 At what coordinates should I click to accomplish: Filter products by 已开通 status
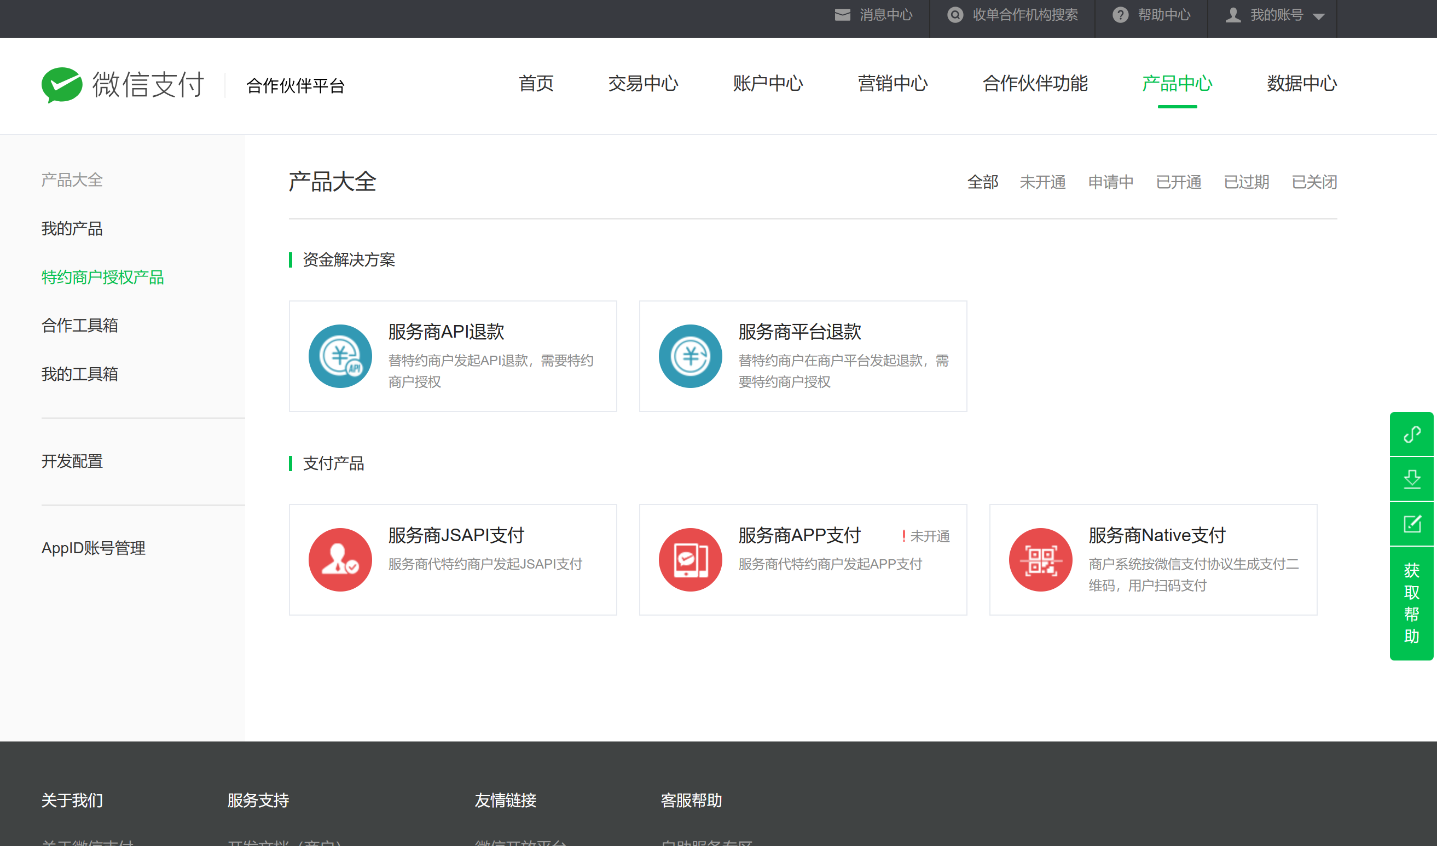1178,182
